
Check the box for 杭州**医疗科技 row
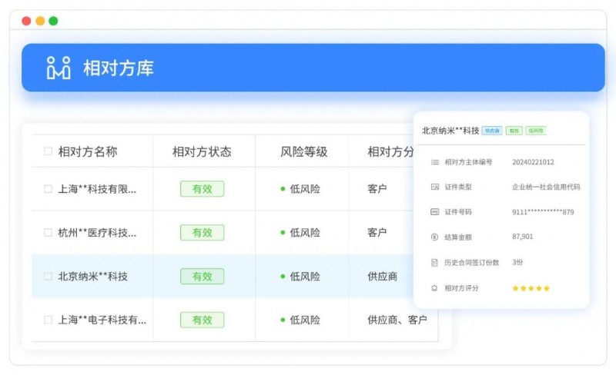pyautogui.click(x=48, y=232)
